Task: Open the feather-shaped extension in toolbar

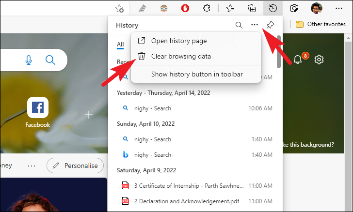Action: [142, 9]
